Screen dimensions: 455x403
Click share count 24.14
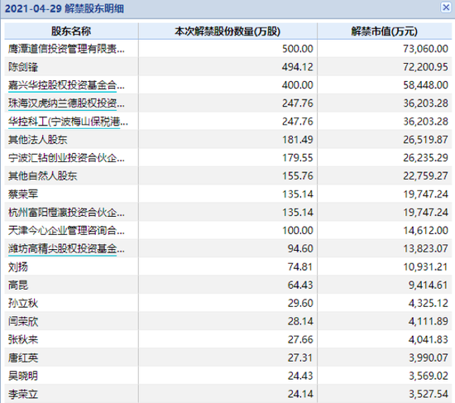click(x=300, y=394)
